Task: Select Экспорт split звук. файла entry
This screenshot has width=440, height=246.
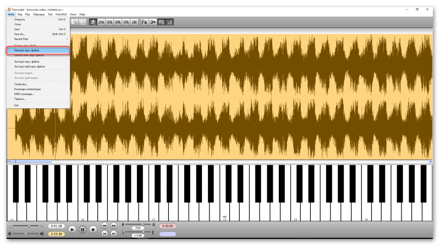Action: [38, 66]
